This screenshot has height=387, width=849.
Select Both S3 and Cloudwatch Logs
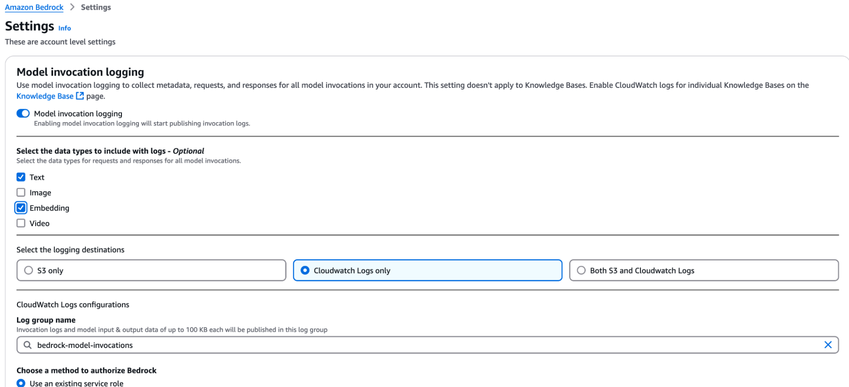581,270
